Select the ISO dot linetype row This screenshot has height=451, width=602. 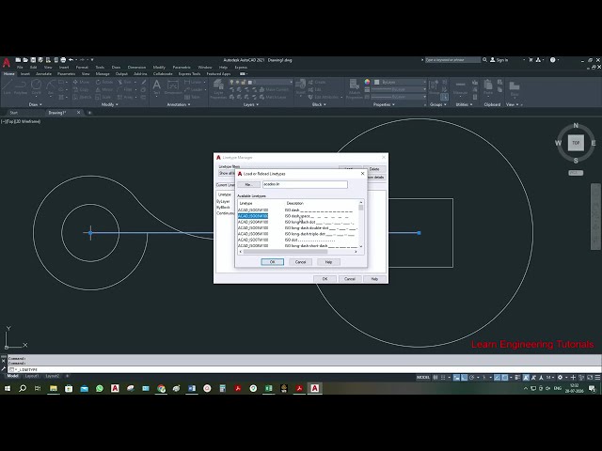[x=297, y=240]
